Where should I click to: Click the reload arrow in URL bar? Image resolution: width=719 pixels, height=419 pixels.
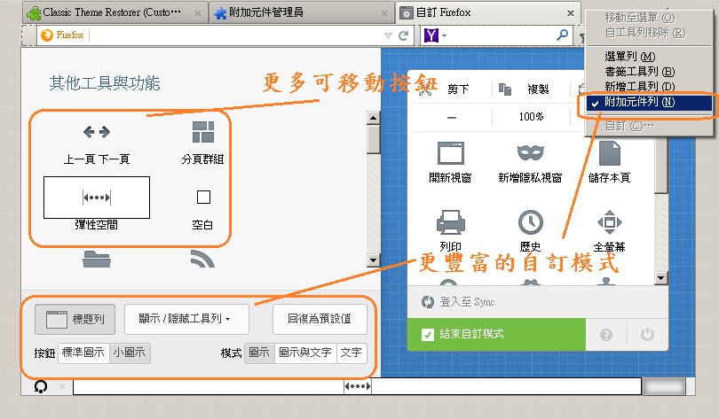[x=404, y=35]
